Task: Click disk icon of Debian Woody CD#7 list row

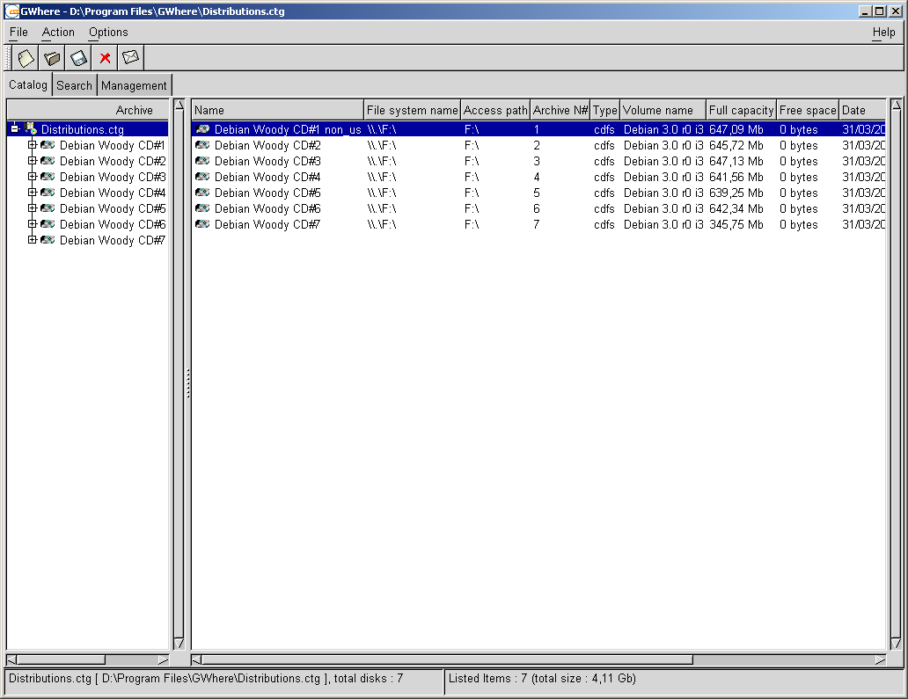Action: coord(202,224)
